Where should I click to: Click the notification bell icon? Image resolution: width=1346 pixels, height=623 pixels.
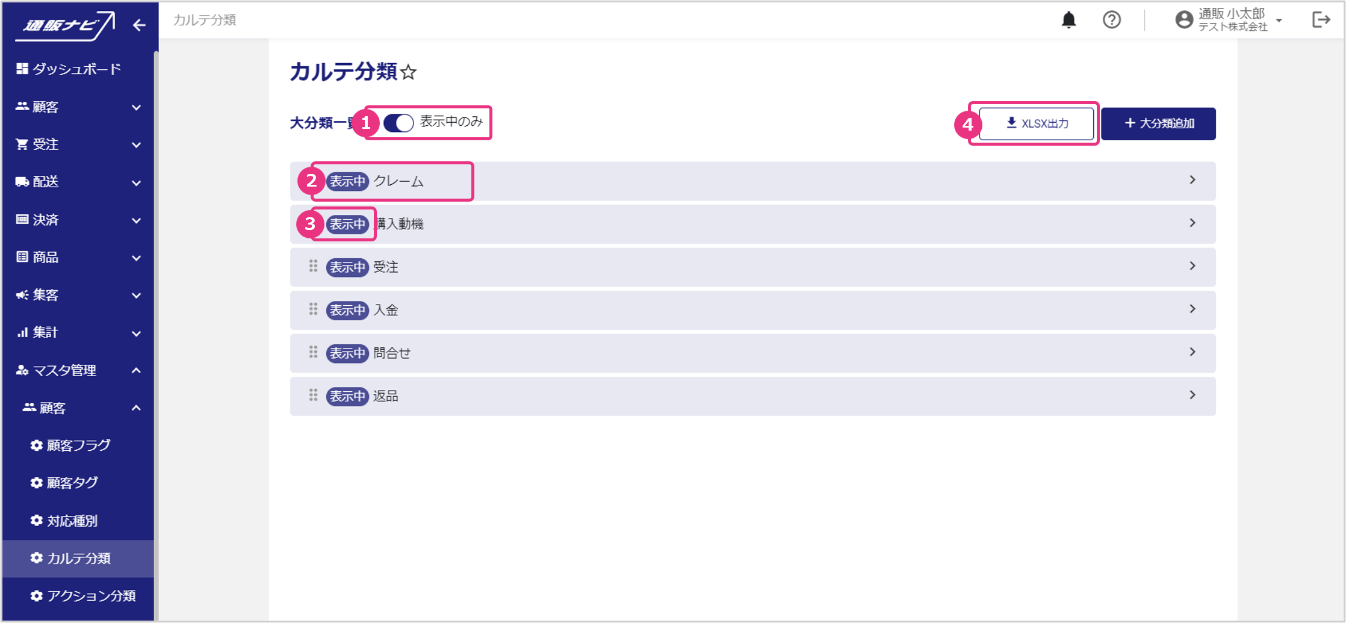click(x=1068, y=20)
